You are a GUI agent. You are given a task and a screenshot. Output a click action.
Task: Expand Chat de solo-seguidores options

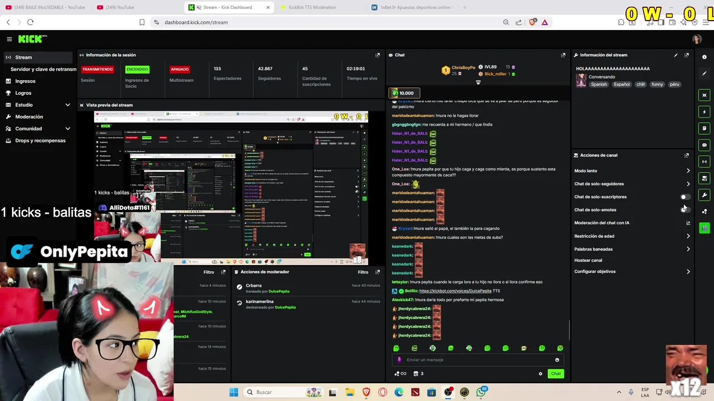pyautogui.click(x=688, y=184)
